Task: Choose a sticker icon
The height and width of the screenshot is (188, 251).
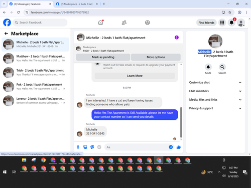Action: [92, 147]
